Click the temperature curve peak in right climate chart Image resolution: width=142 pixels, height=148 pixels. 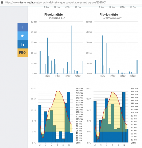click(x=112, y=92)
